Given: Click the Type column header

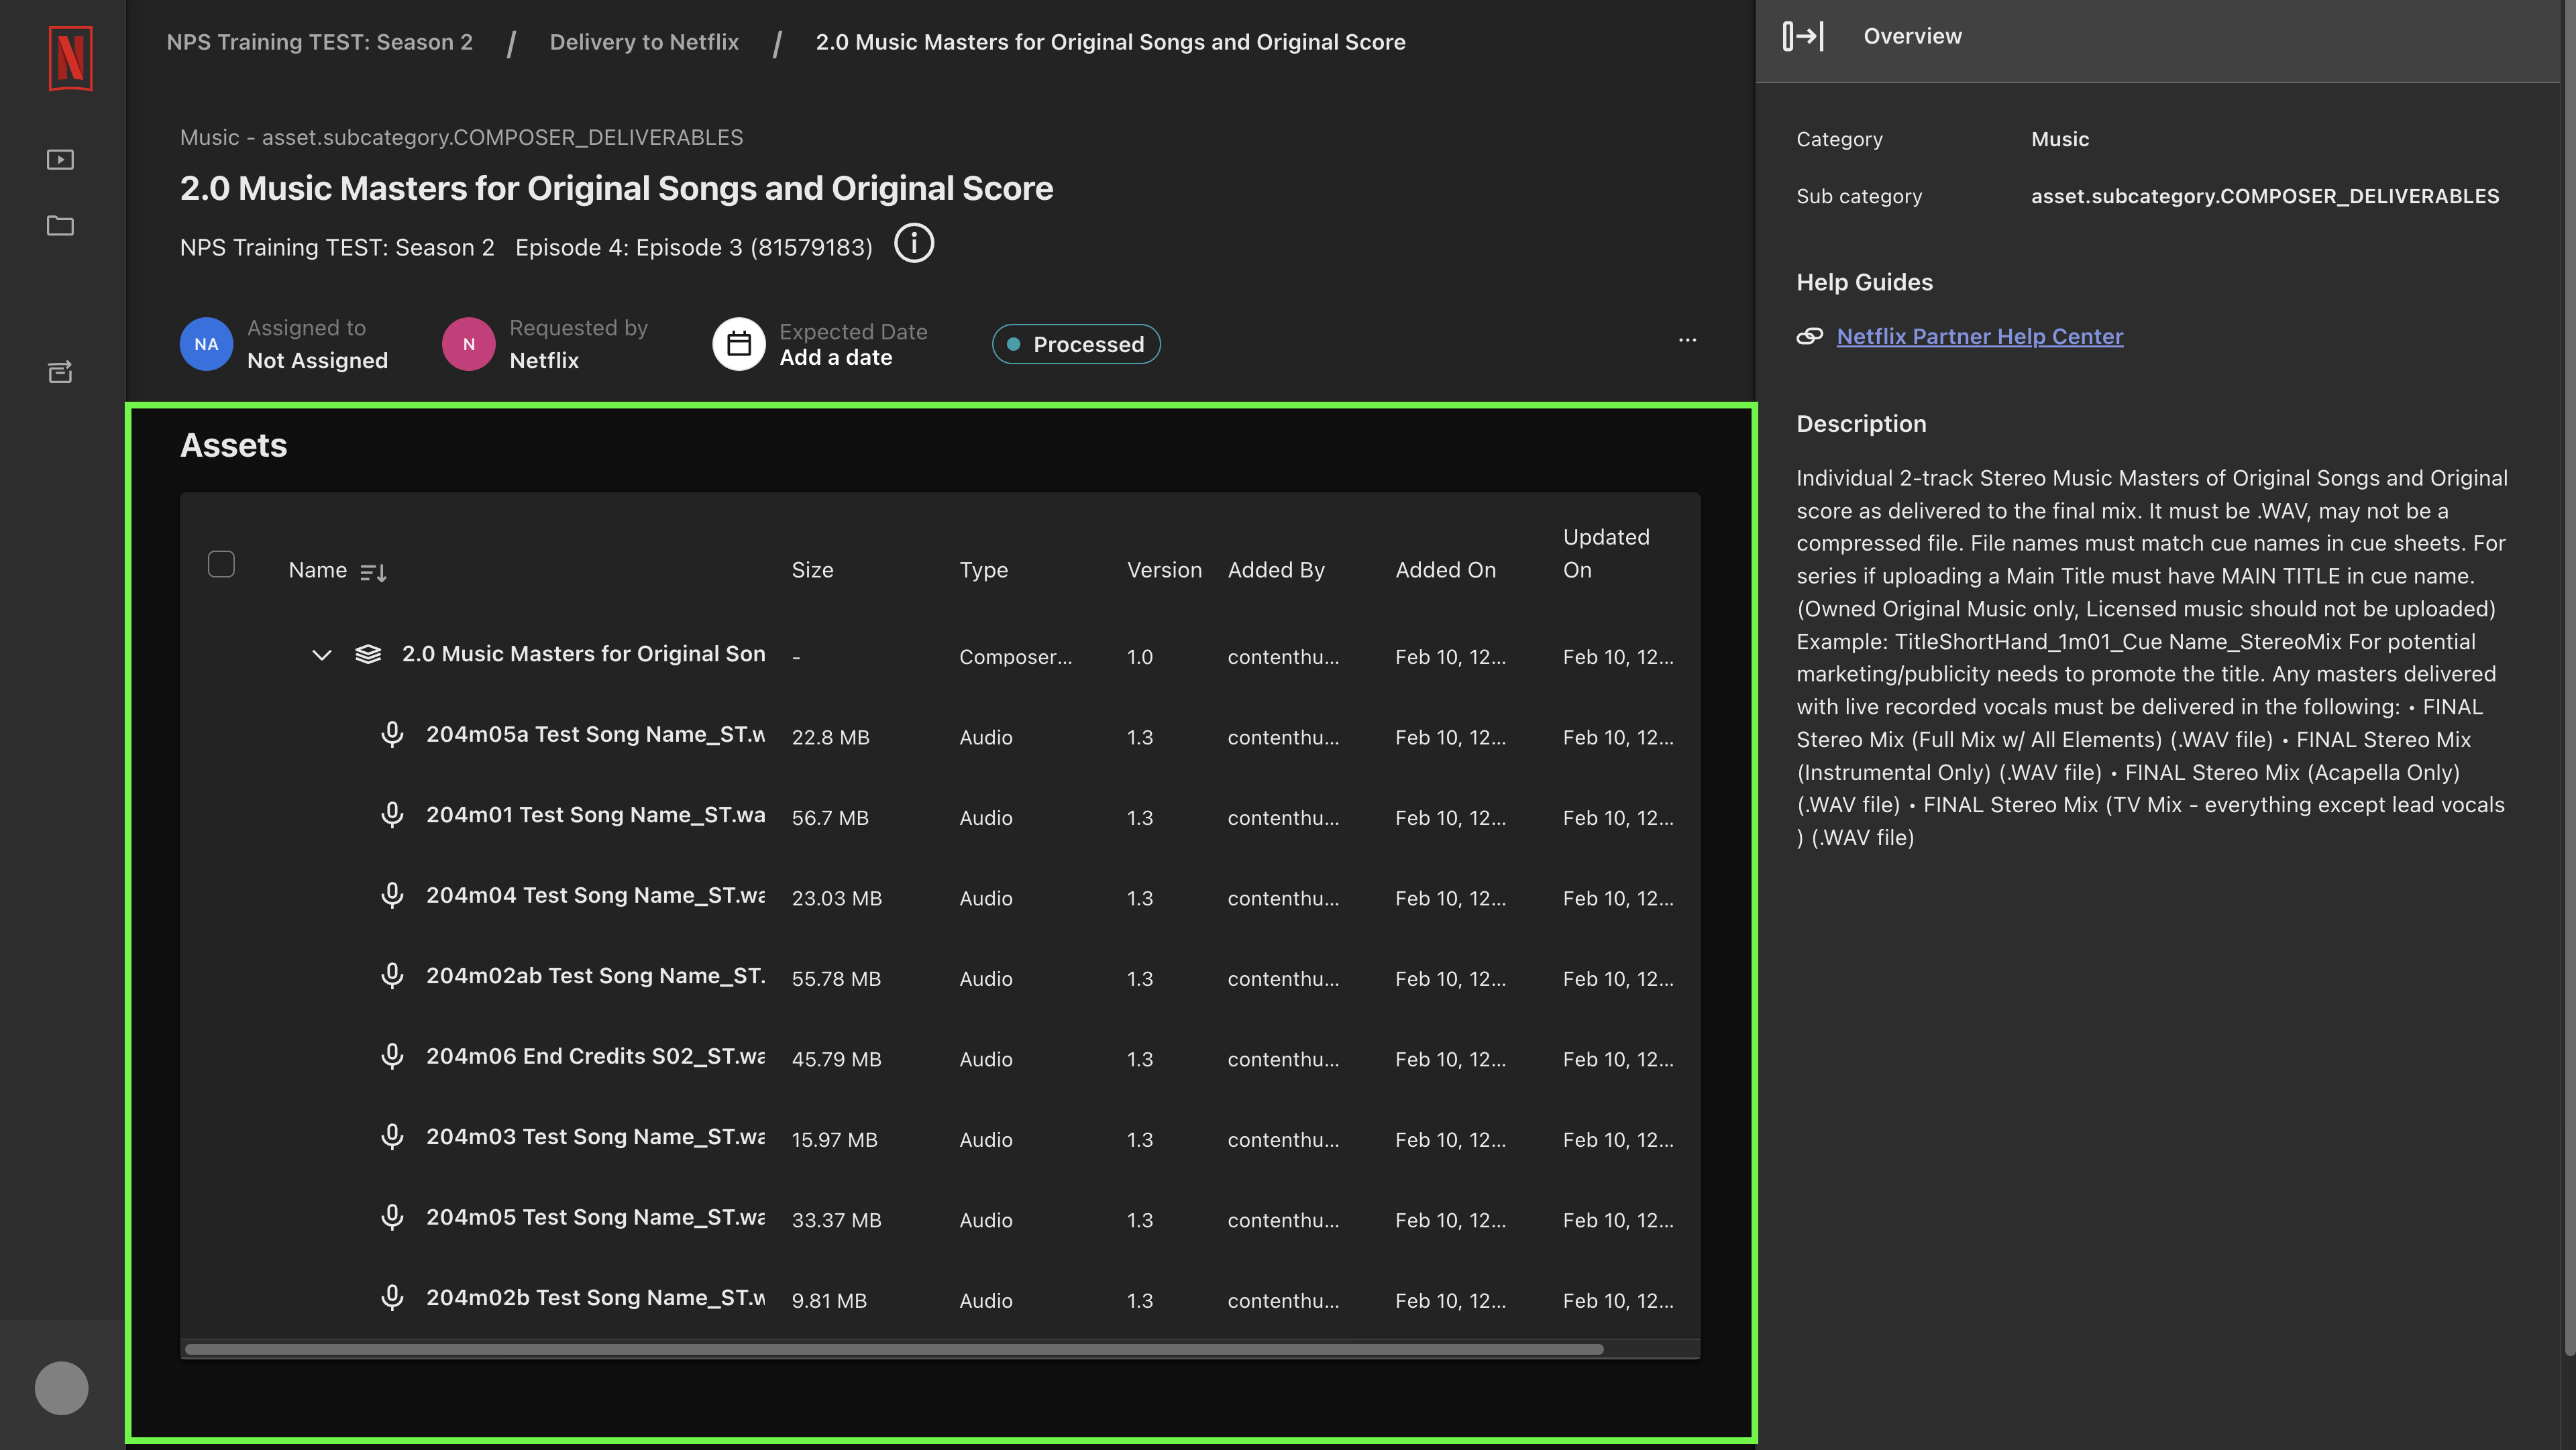Looking at the screenshot, I should tap(983, 570).
